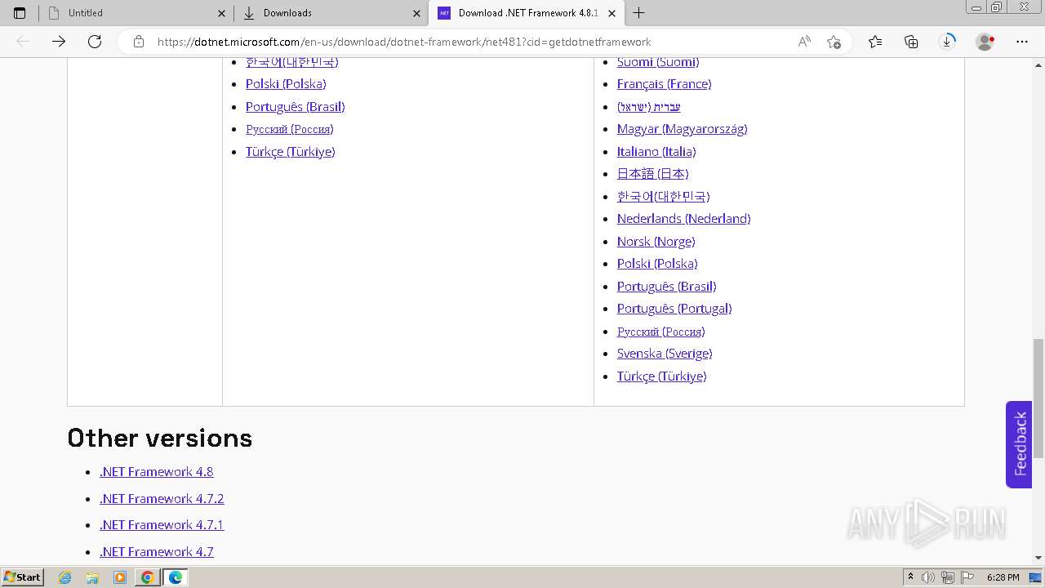Open the Français (France) link
1045x588 pixels.
tap(665, 84)
